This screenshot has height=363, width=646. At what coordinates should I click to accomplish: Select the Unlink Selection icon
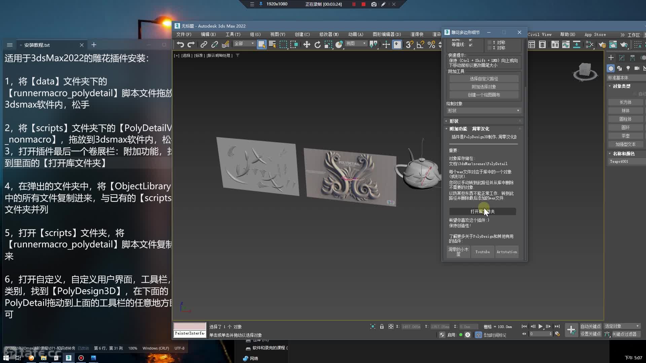point(214,44)
